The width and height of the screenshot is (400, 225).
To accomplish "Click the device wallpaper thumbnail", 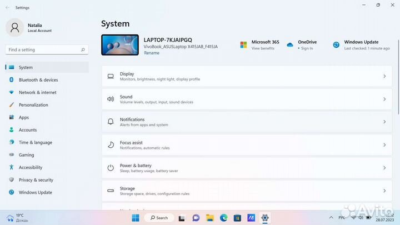I will [120, 45].
